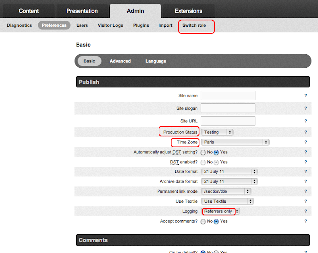Viewport: 318px width, 253px height.
Task: Open help for Permanent link mode
Action: click(x=306, y=191)
